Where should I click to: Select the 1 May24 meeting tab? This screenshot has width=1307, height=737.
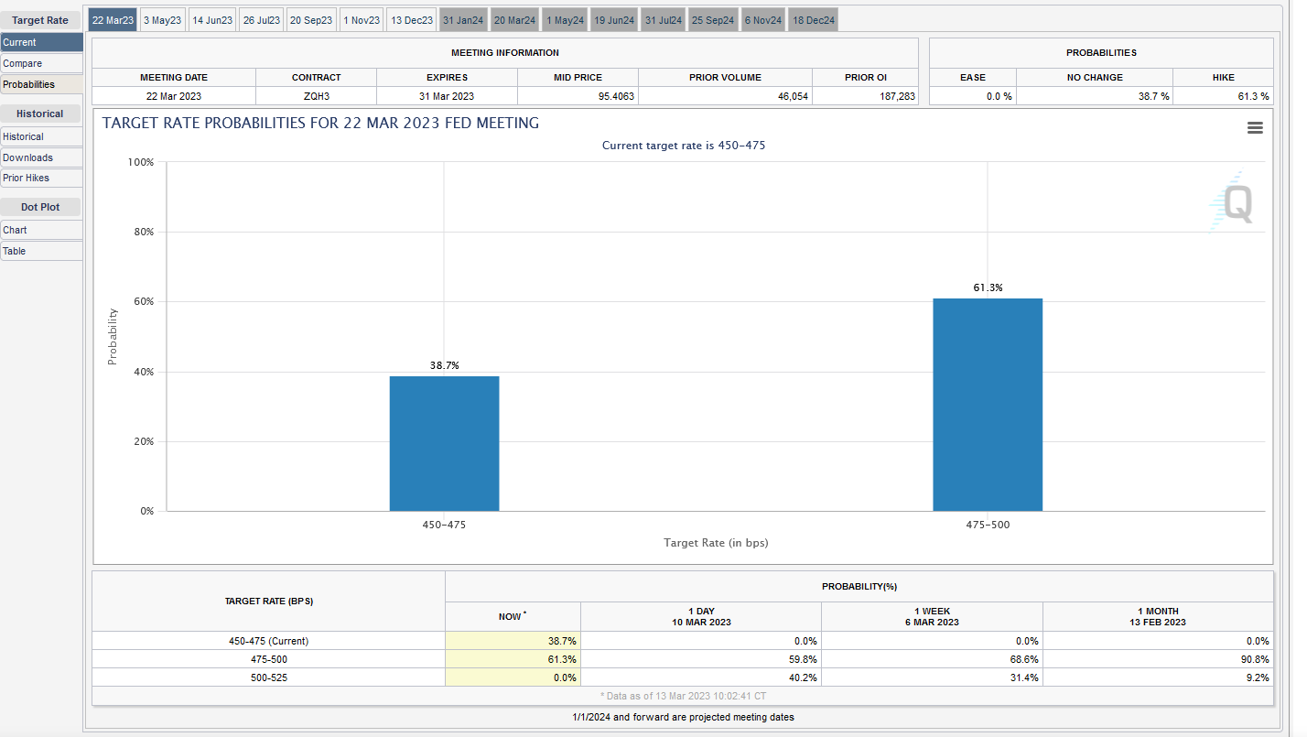pos(565,20)
